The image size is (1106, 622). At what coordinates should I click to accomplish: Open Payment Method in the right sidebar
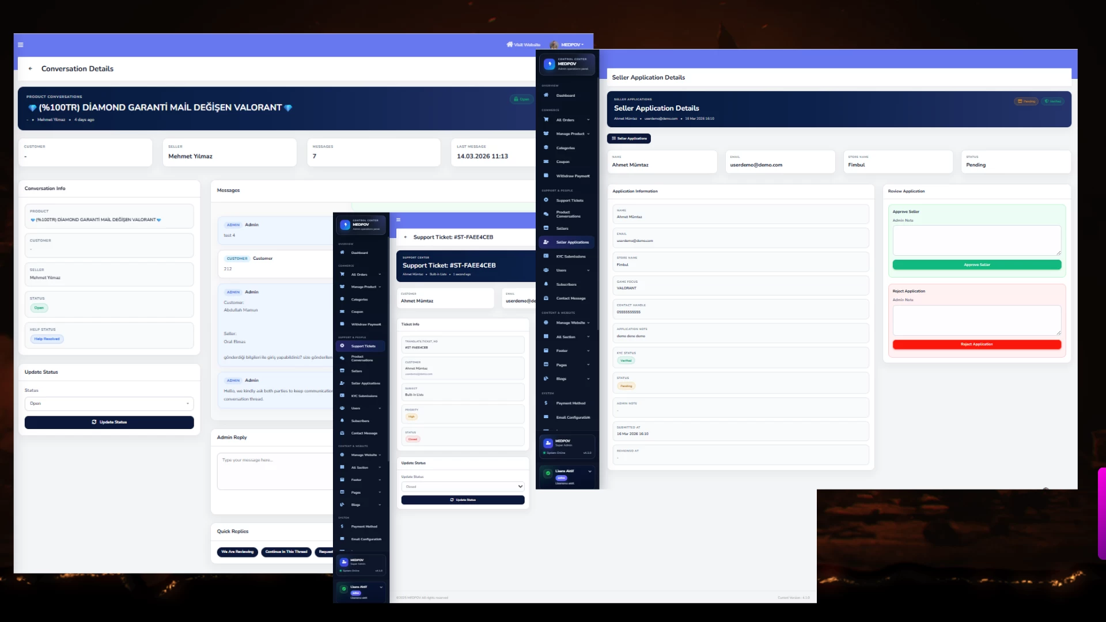click(x=570, y=403)
